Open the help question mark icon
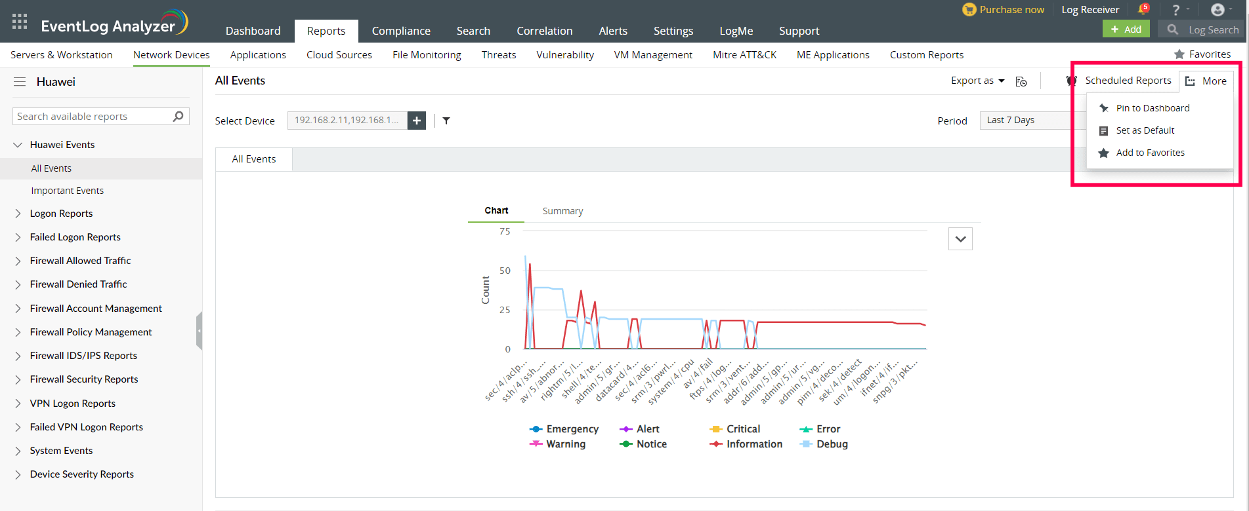This screenshot has height=511, width=1249. [x=1176, y=10]
